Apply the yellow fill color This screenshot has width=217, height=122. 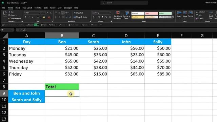[x=44, y=17]
